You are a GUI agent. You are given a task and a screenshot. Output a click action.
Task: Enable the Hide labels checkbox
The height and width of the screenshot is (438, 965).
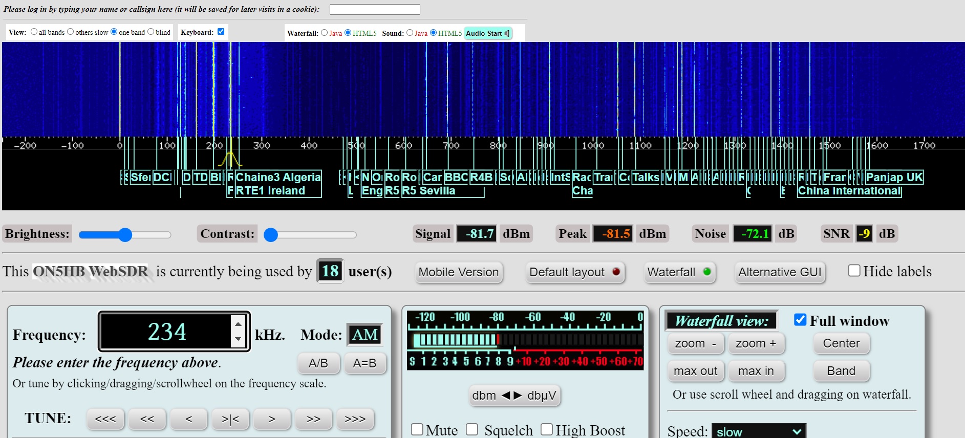pyautogui.click(x=854, y=271)
